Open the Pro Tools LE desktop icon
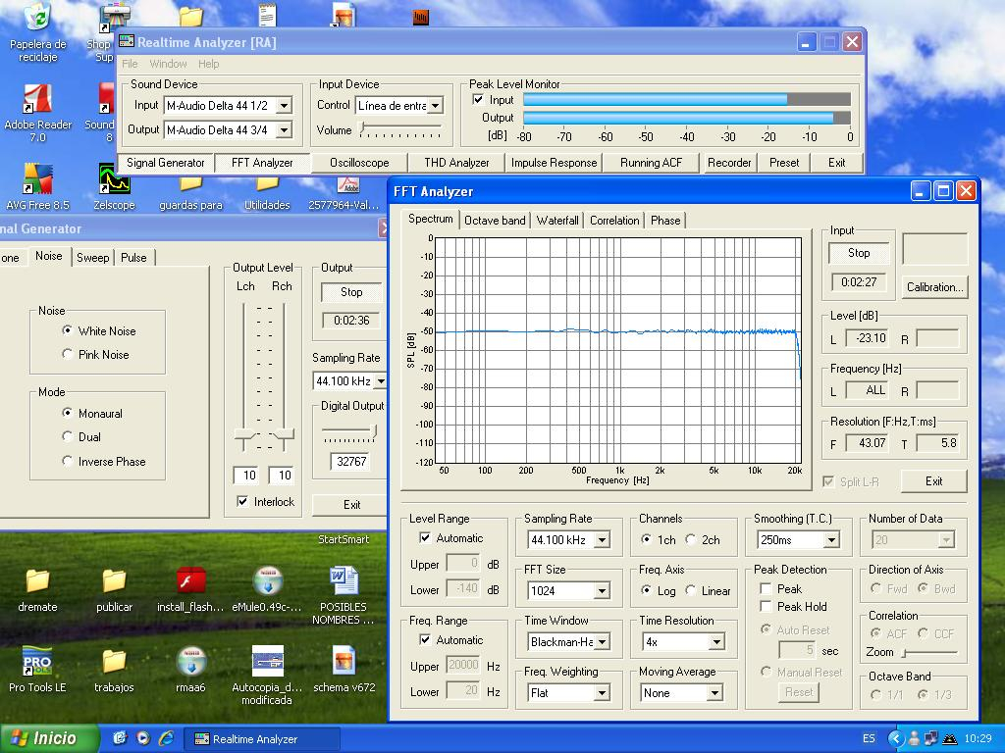This screenshot has width=1005, height=753. click(x=37, y=662)
